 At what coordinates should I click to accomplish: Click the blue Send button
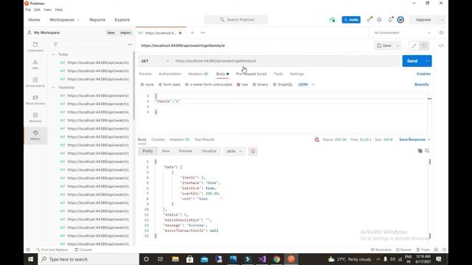coord(412,61)
